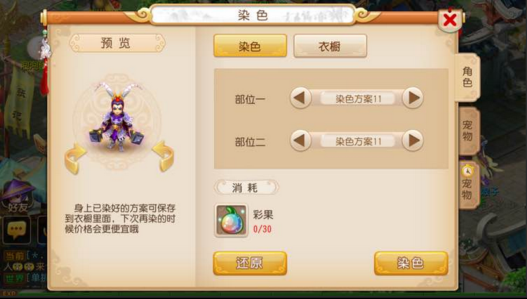Click the 还原 restore button
Image resolution: width=527 pixels, height=299 pixels.
click(x=249, y=263)
